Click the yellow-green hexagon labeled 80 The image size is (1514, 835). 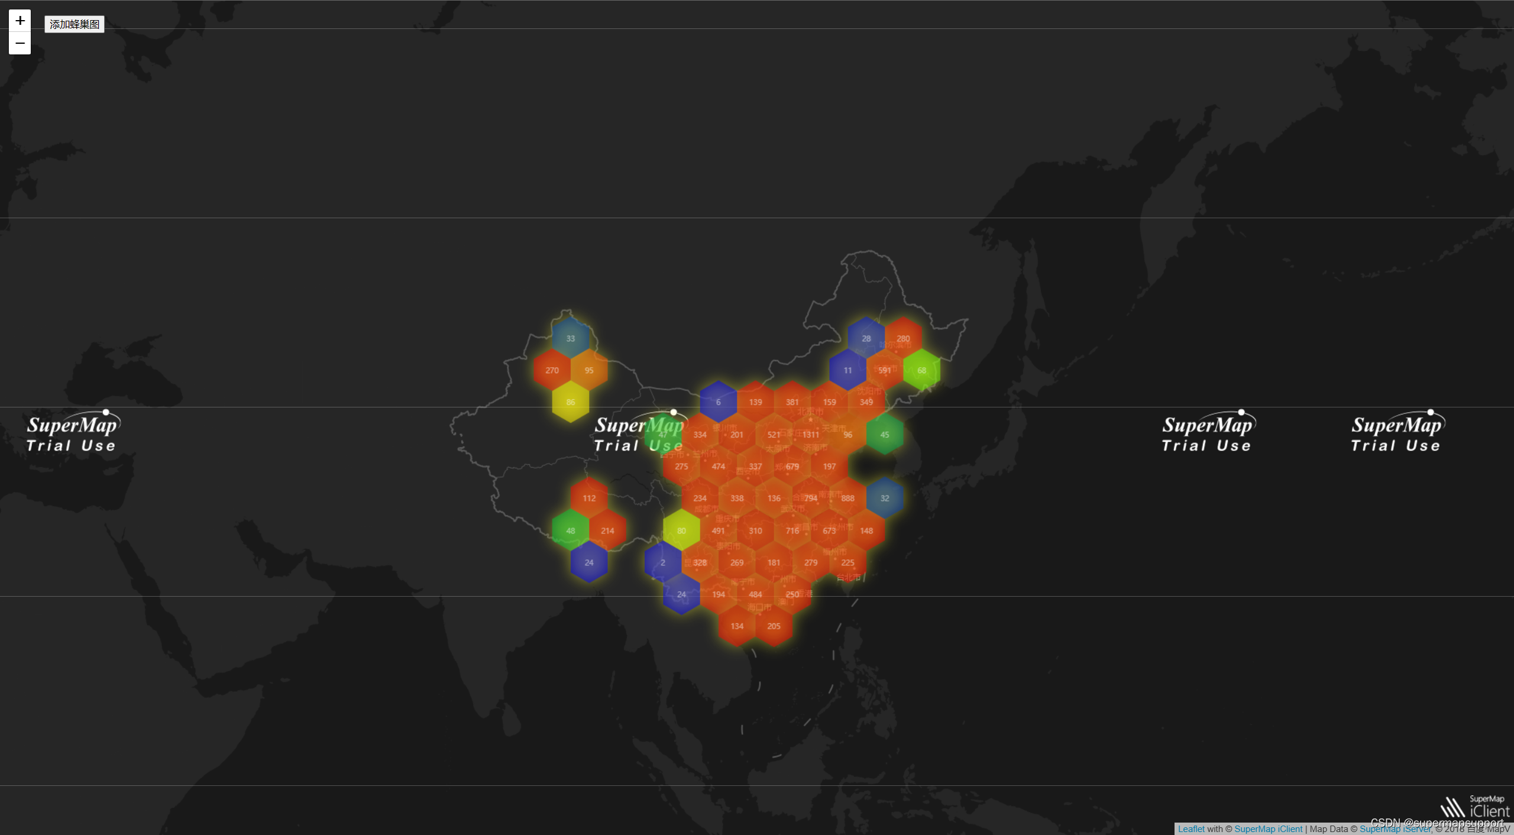(x=681, y=530)
